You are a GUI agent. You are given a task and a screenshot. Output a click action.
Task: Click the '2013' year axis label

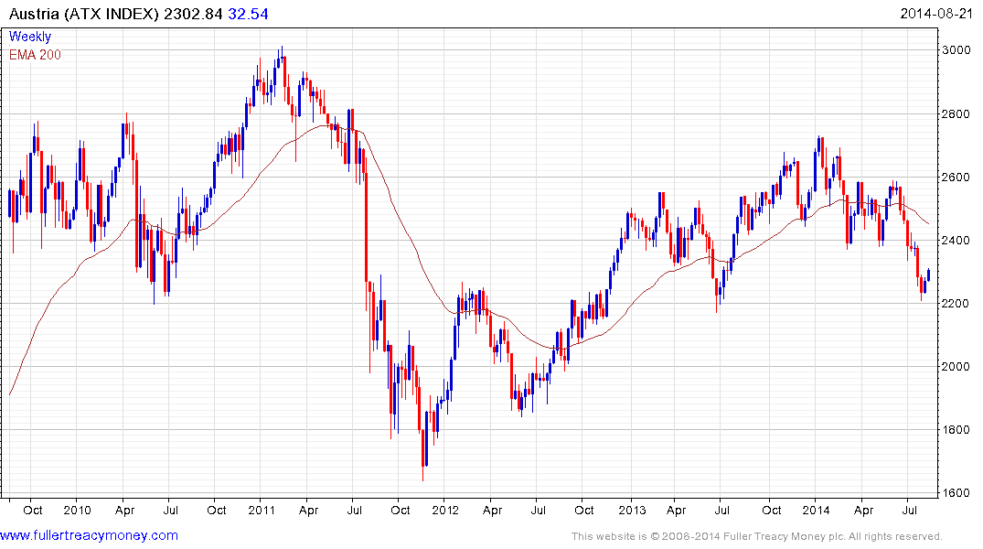click(632, 510)
